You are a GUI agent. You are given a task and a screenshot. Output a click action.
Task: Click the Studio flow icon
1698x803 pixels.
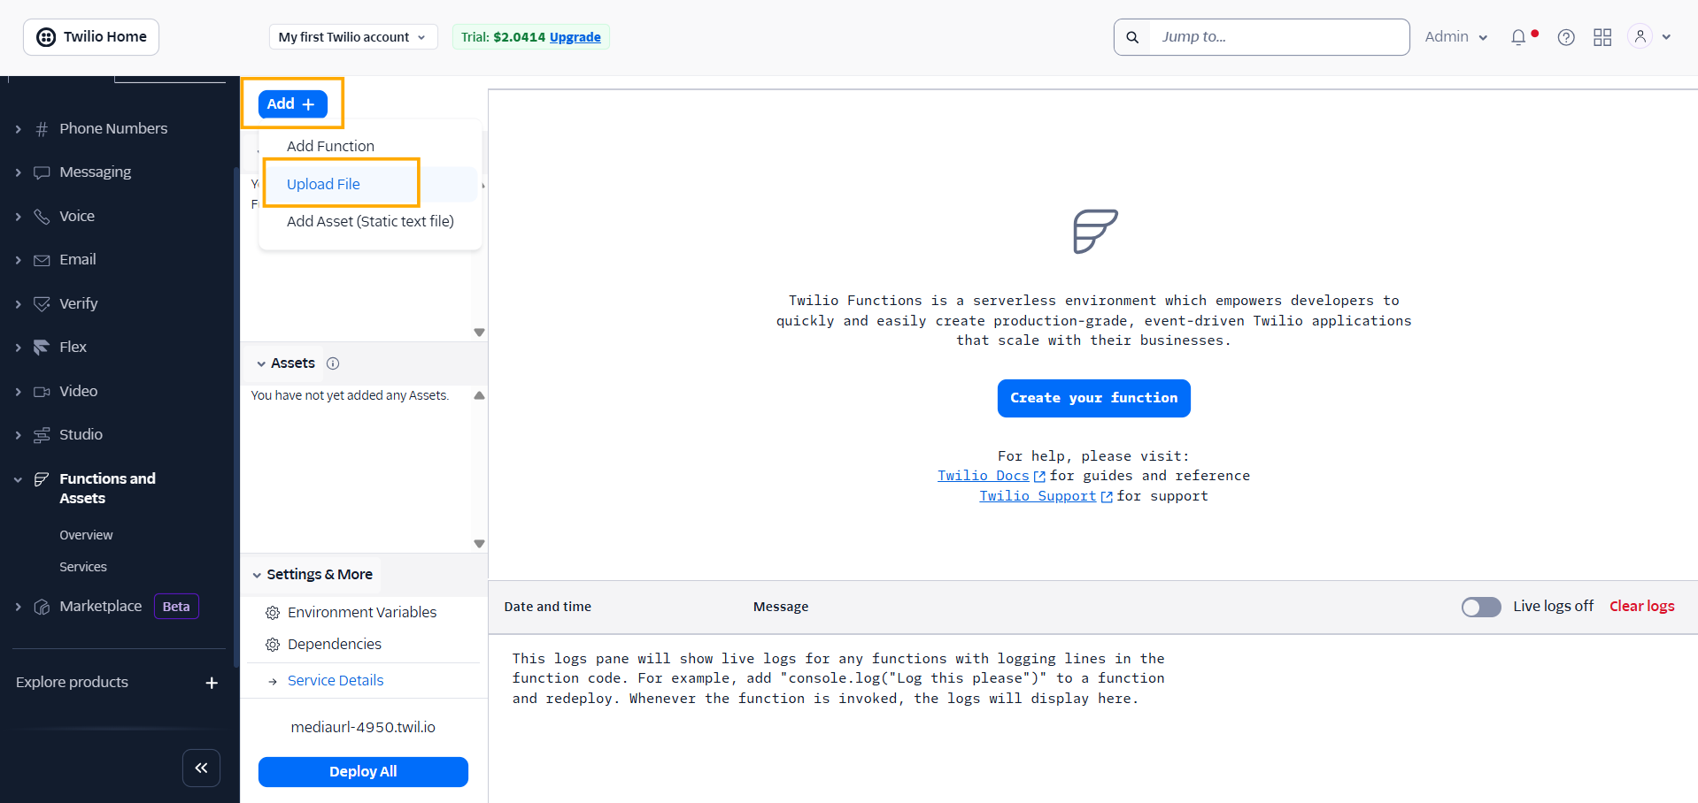click(42, 435)
